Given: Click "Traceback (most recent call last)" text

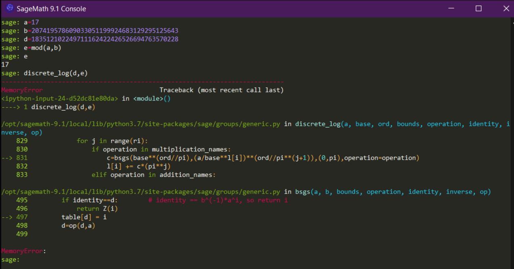Looking at the screenshot, I should coord(221,90).
